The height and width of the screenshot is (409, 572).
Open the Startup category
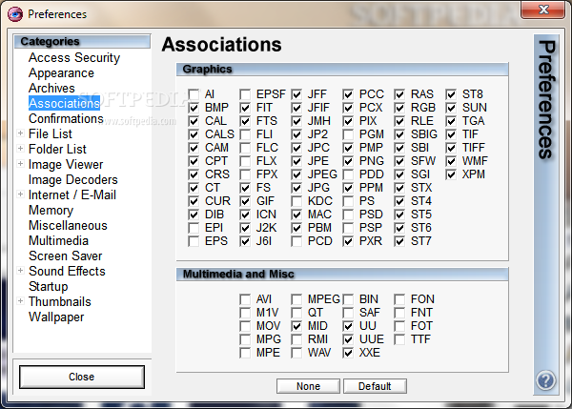point(49,286)
